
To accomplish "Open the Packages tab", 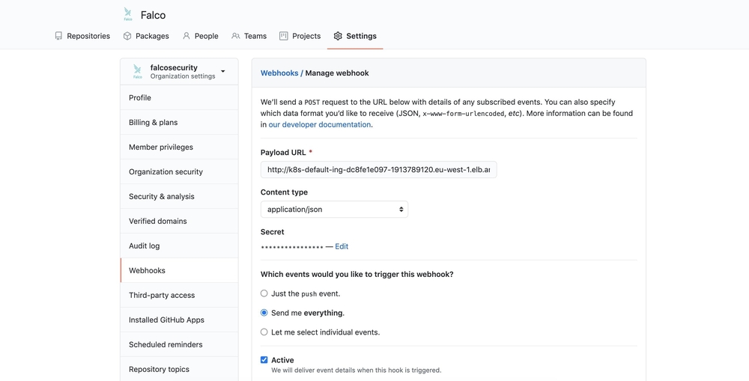I will (146, 36).
